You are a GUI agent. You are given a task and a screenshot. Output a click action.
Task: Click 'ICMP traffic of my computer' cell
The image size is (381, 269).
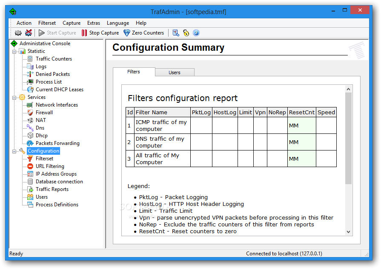(x=162, y=126)
